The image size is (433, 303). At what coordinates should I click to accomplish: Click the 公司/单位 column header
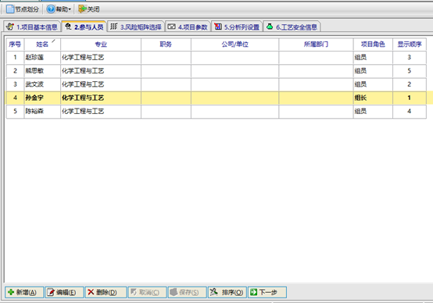pyautogui.click(x=234, y=45)
